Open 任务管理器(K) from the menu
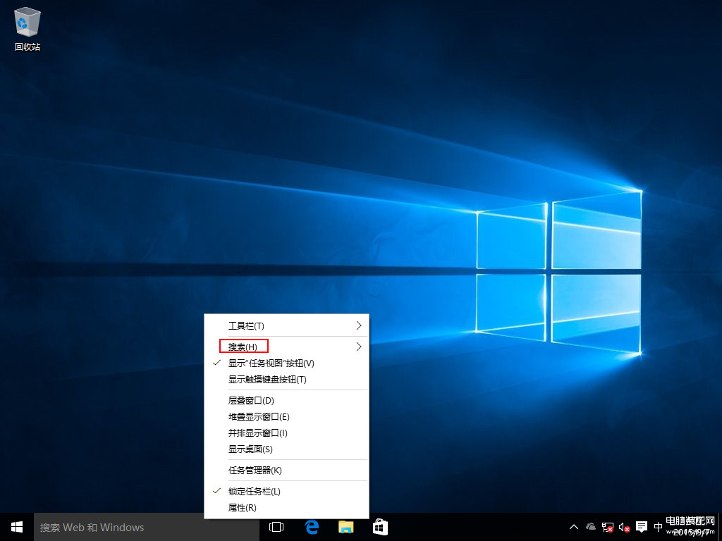 tap(286, 470)
